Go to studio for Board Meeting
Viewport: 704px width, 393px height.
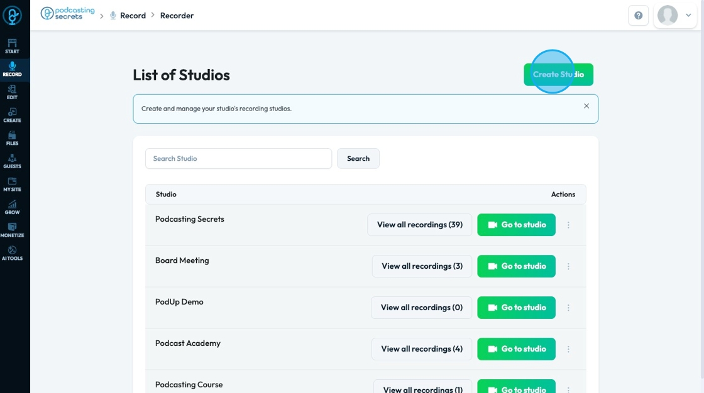point(516,266)
